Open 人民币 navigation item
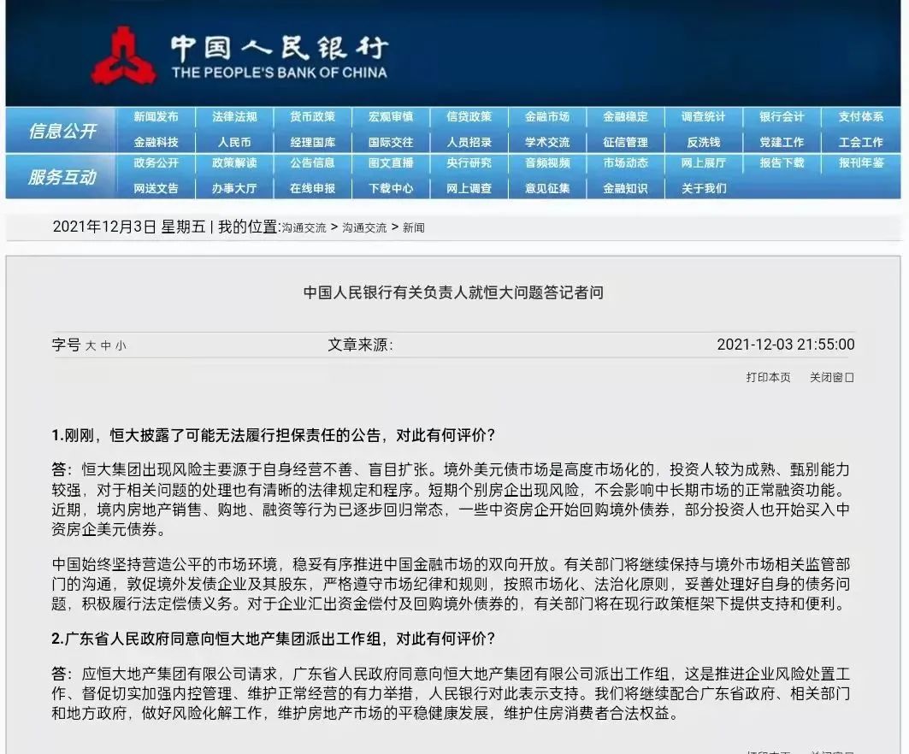 pyautogui.click(x=234, y=143)
